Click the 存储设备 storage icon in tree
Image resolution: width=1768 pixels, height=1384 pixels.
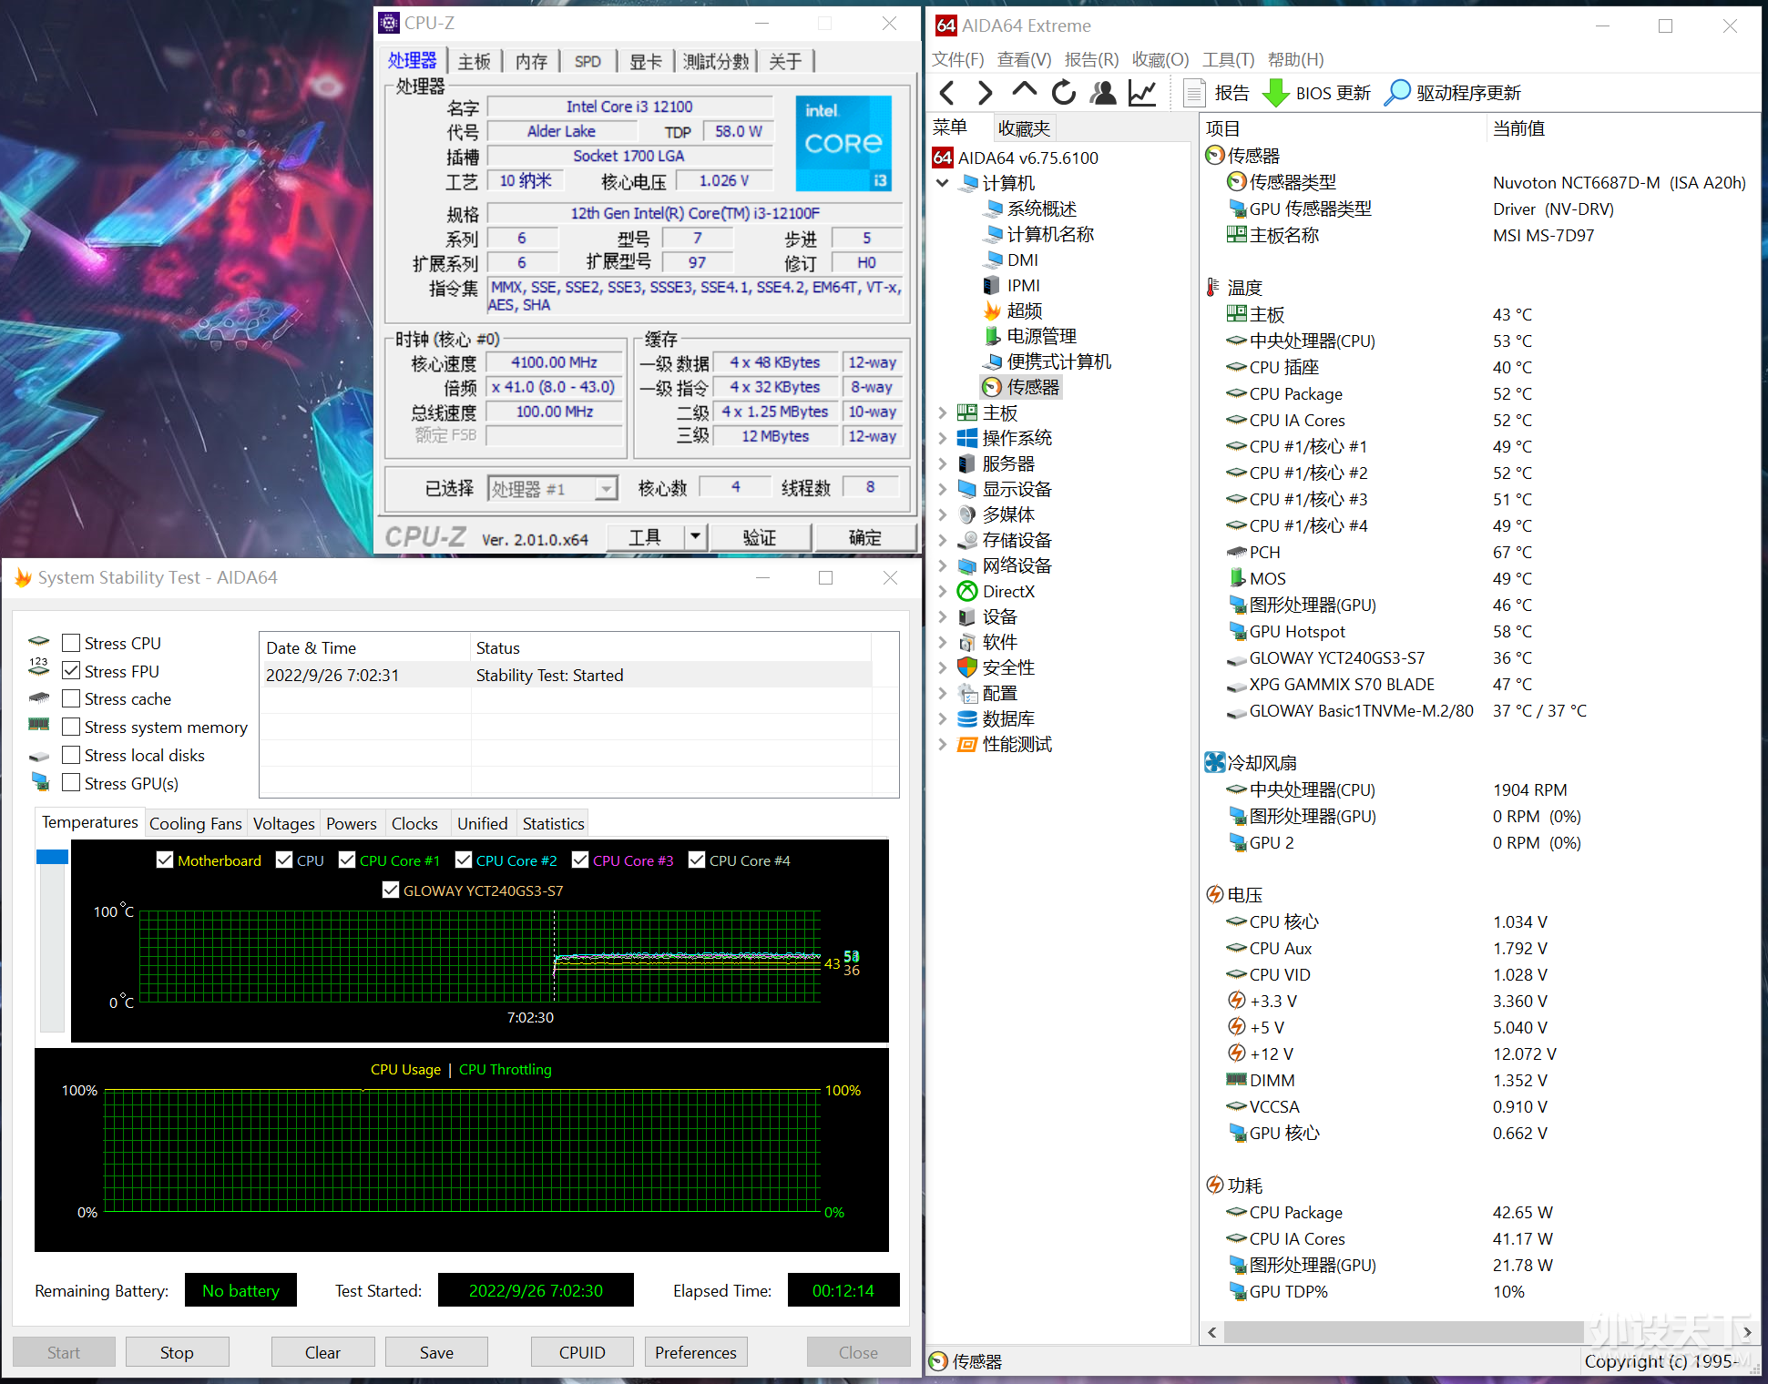pyautogui.click(x=967, y=540)
